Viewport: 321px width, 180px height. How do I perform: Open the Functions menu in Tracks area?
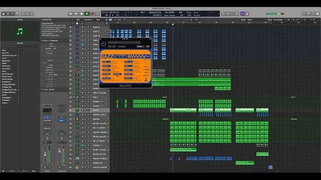[88, 20]
